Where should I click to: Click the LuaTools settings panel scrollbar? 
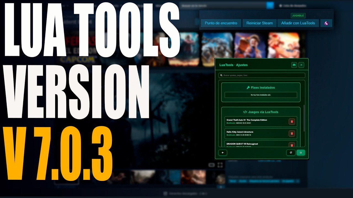pyautogui.click(x=304, y=118)
